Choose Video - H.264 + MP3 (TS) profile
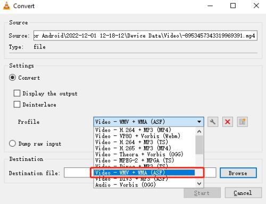266x204 pixels. 145,142
